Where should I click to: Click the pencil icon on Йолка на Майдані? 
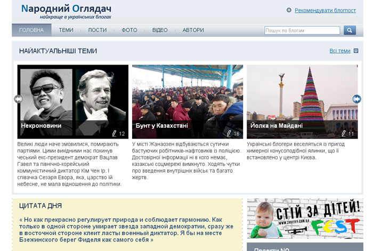pos(343,133)
